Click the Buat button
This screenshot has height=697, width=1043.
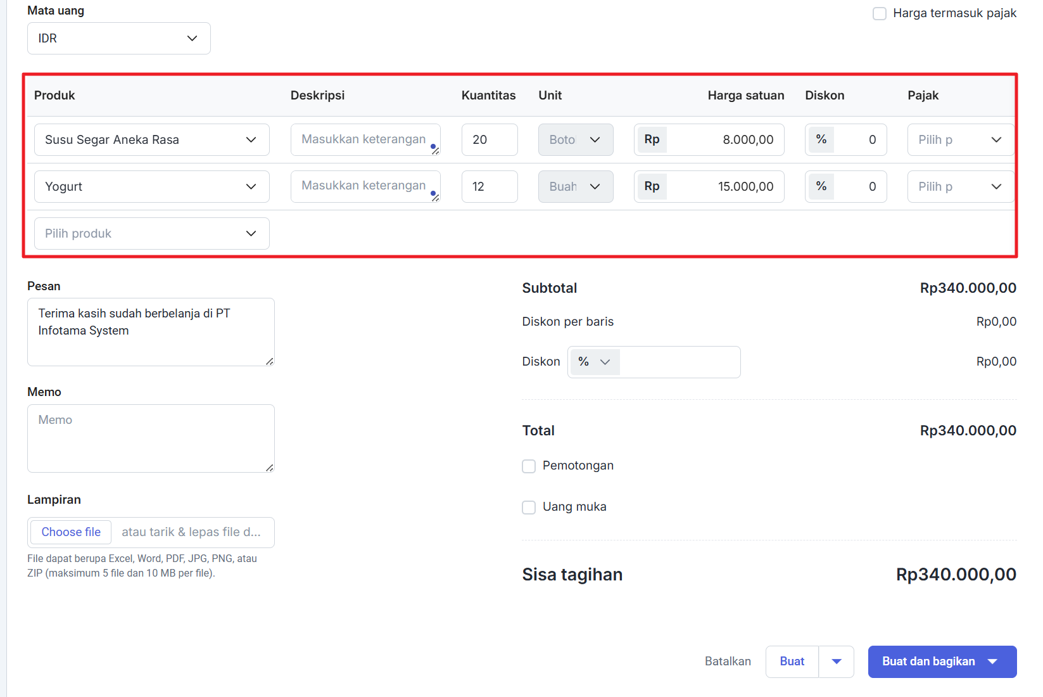point(792,662)
